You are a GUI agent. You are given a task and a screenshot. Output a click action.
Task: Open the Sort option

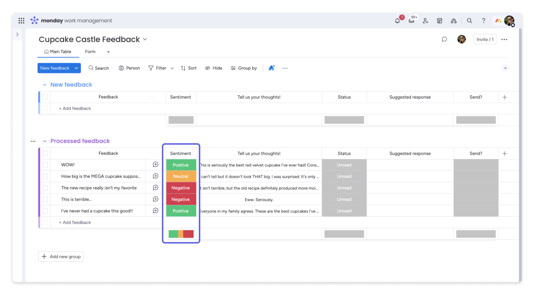point(189,68)
